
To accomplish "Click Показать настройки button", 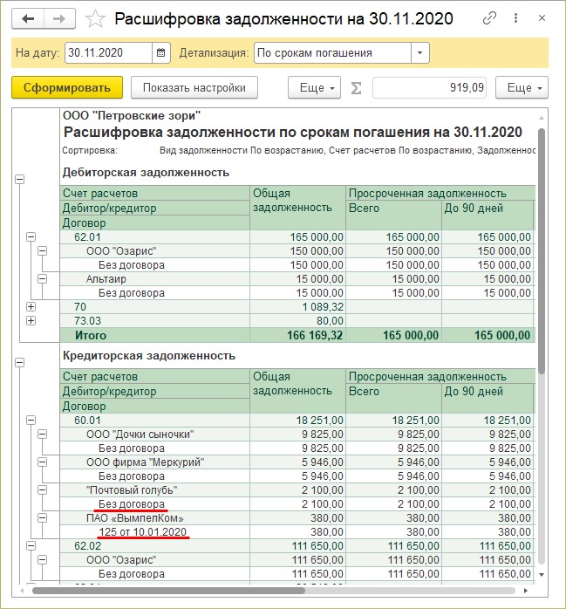I will pos(194,87).
